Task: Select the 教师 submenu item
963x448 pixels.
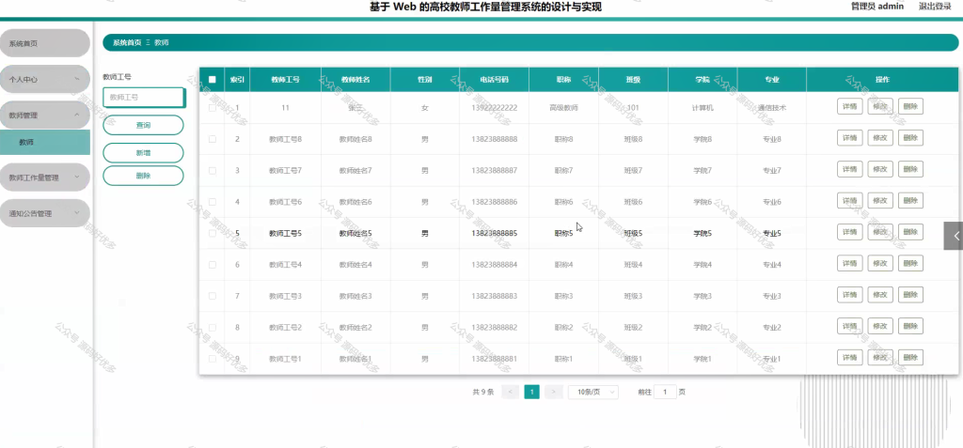Action: click(45, 143)
